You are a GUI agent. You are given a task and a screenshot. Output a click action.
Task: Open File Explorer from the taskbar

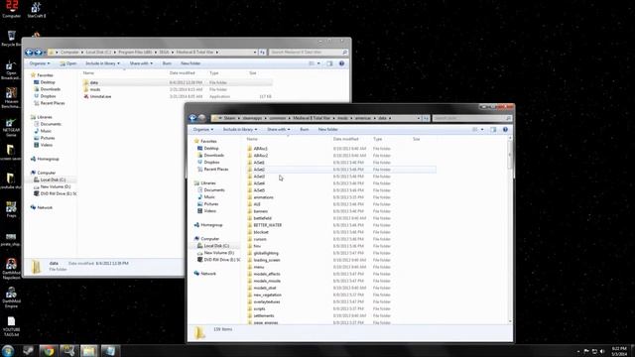click(x=88, y=350)
